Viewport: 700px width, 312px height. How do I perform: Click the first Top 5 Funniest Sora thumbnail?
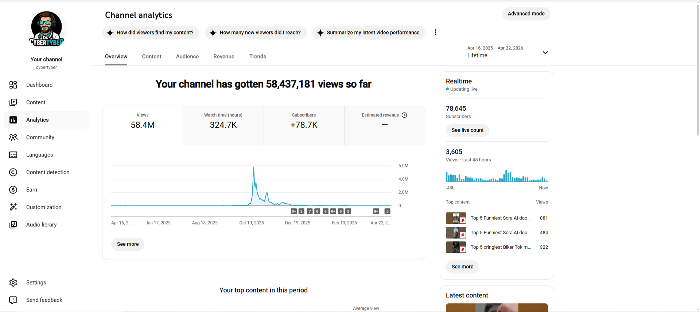(x=456, y=218)
